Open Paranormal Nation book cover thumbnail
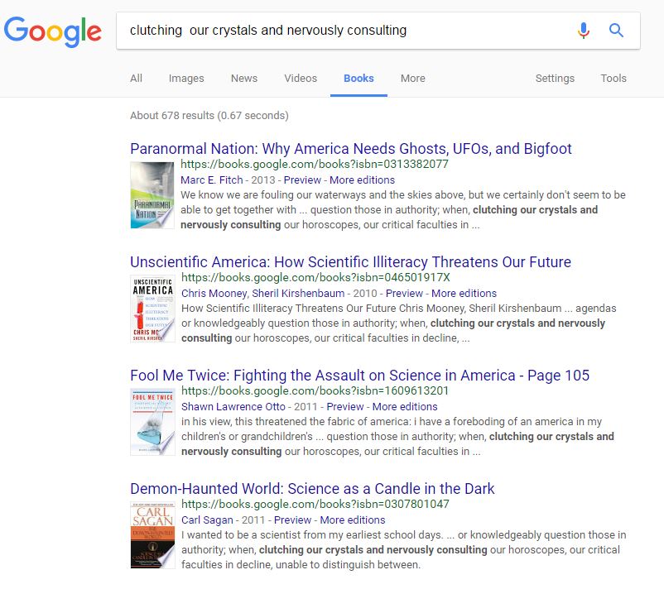 coord(152,195)
